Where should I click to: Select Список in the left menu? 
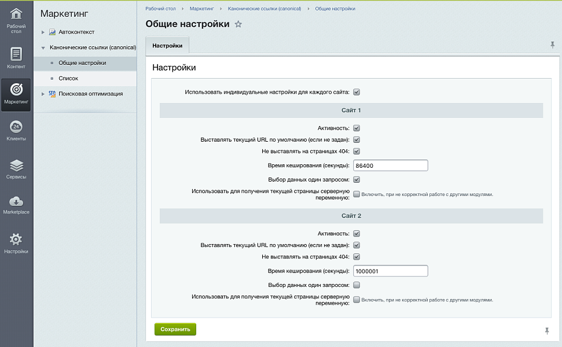(x=68, y=77)
